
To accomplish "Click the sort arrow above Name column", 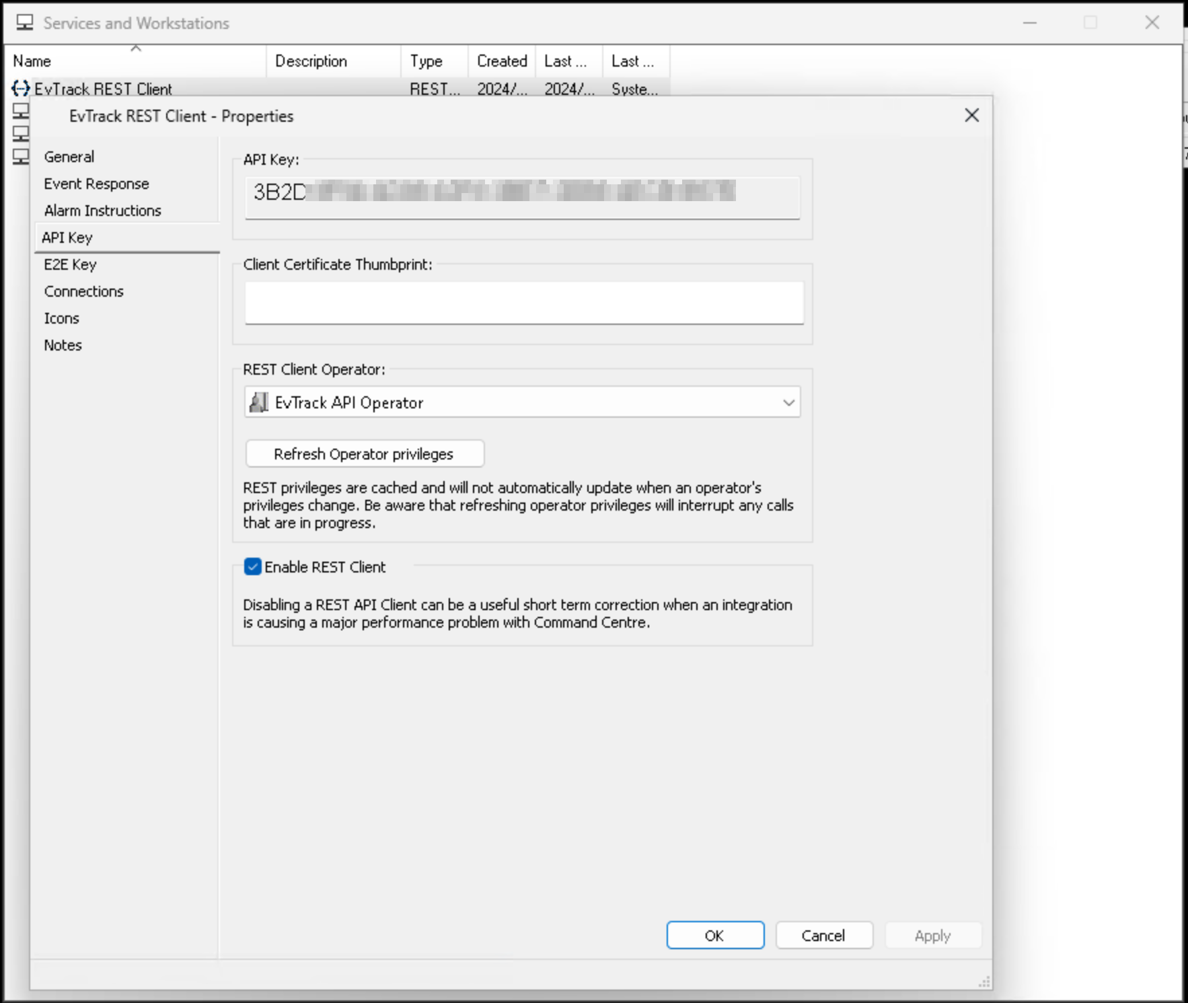I will point(136,48).
